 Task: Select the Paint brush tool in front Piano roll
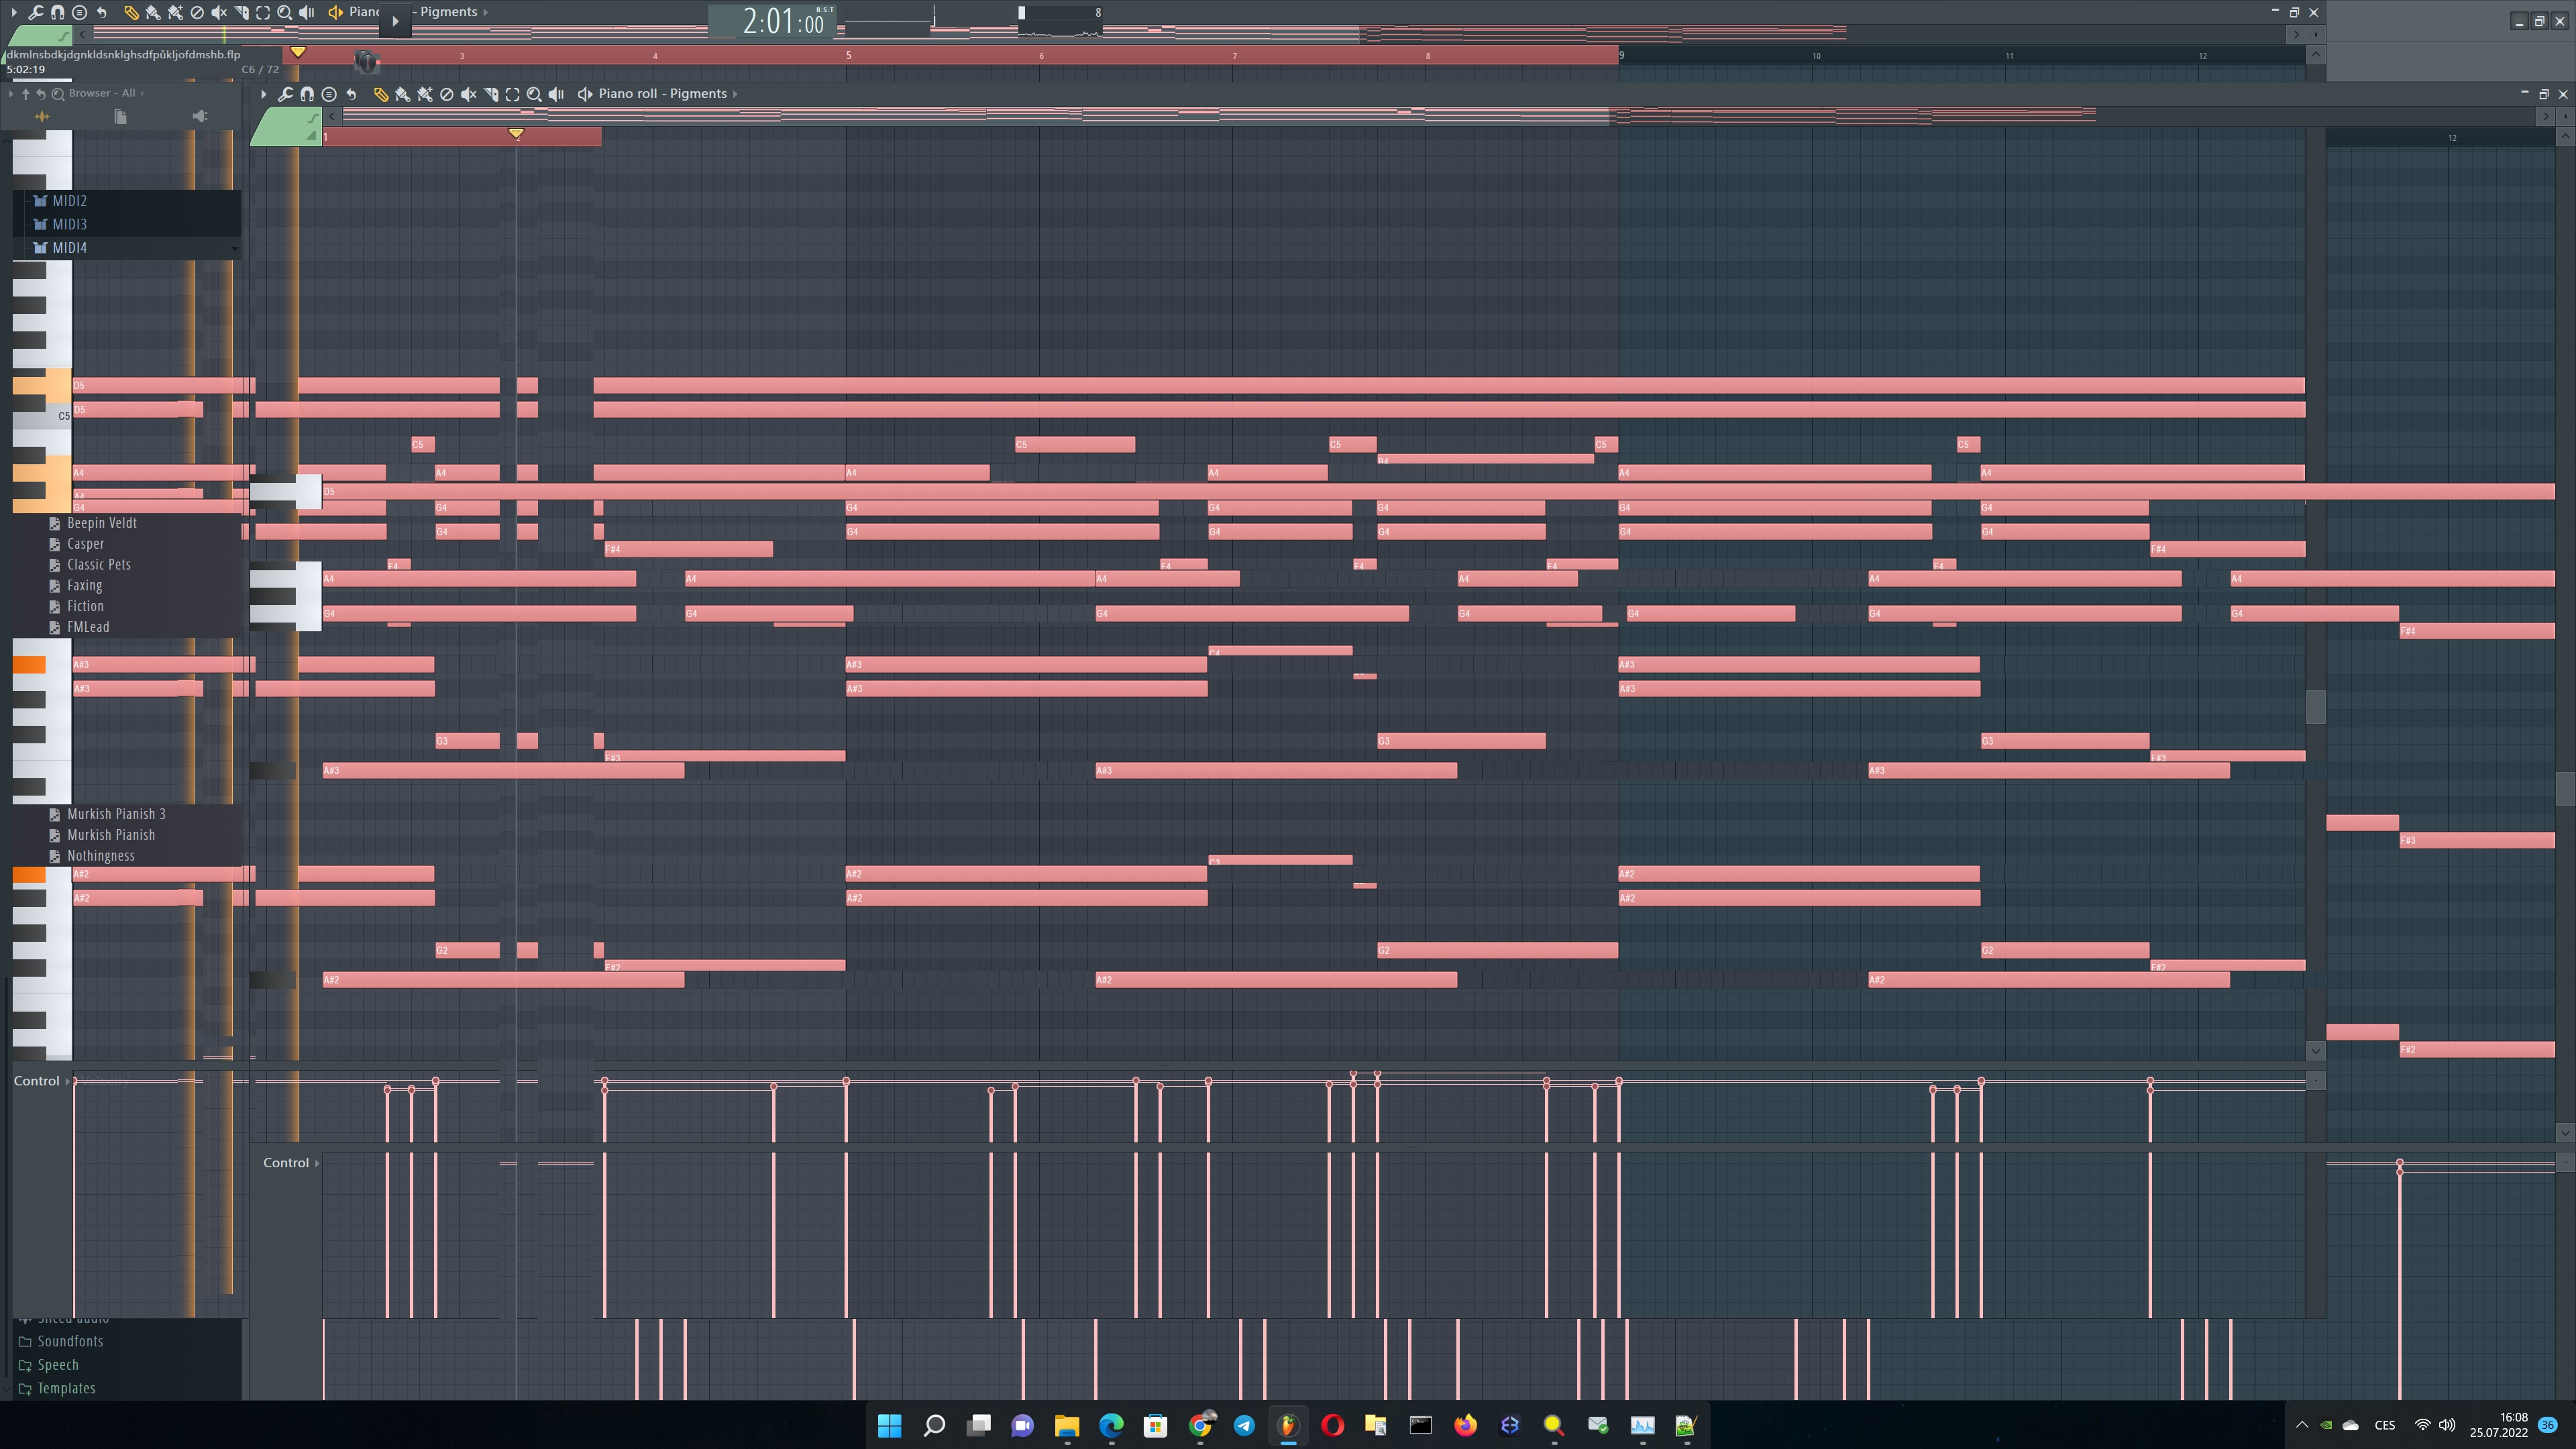pos(402,94)
